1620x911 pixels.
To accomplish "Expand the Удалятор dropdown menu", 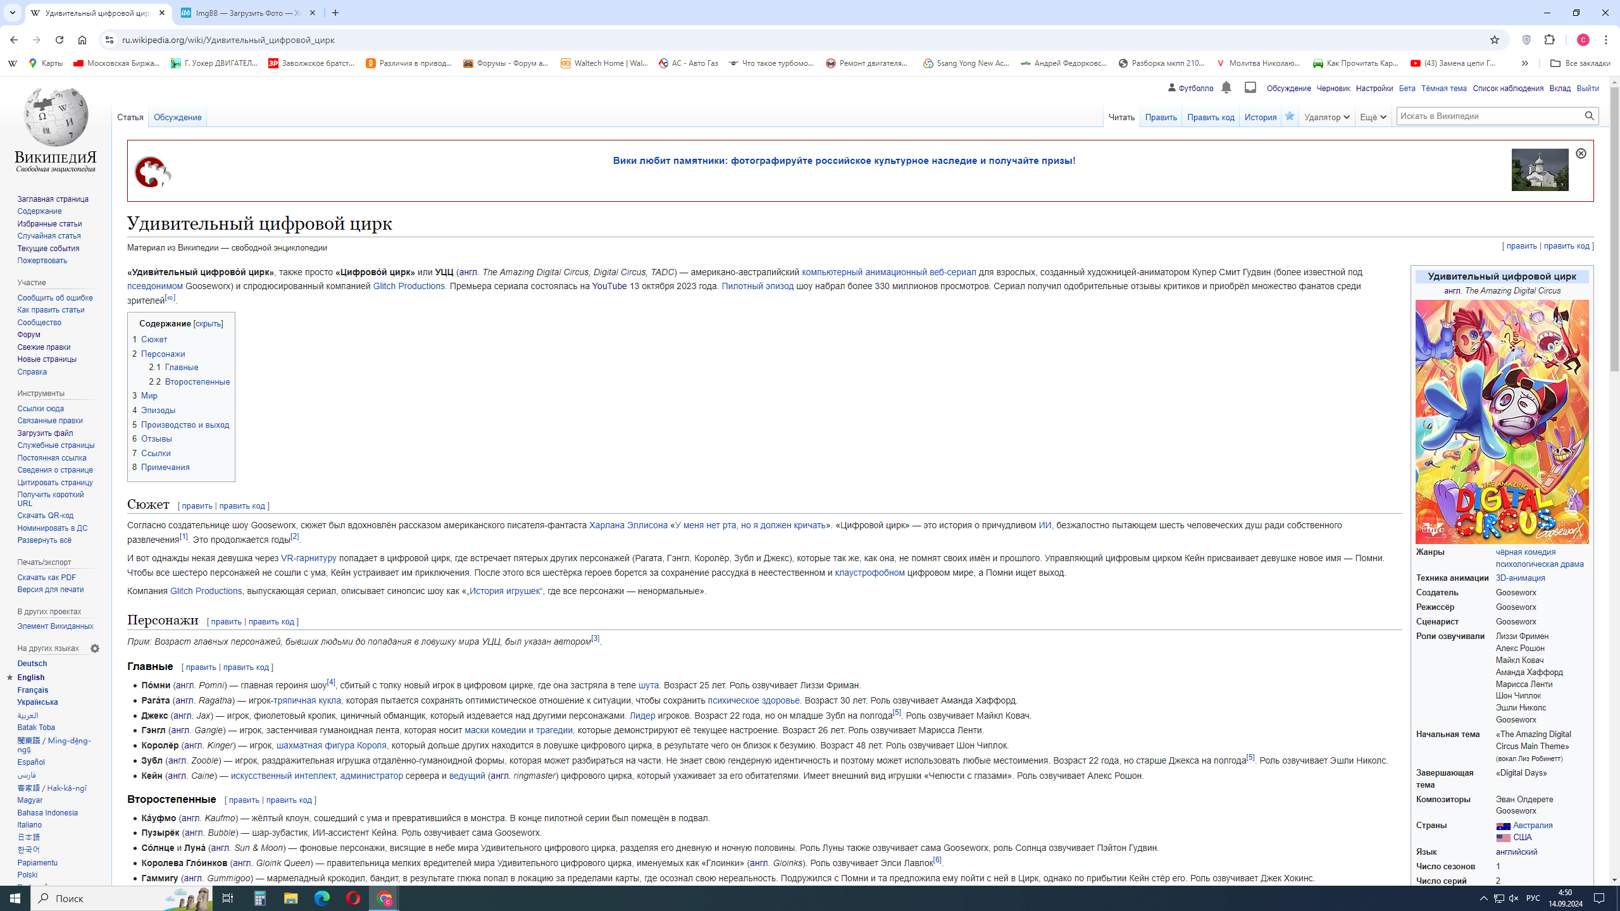I will point(1327,117).
